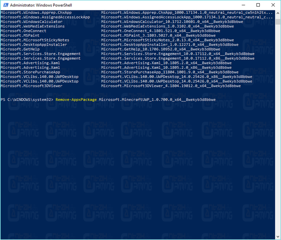Maximize the Windows PowerShell window
Viewport: 281px width, 240px height.
[x=258, y=5]
